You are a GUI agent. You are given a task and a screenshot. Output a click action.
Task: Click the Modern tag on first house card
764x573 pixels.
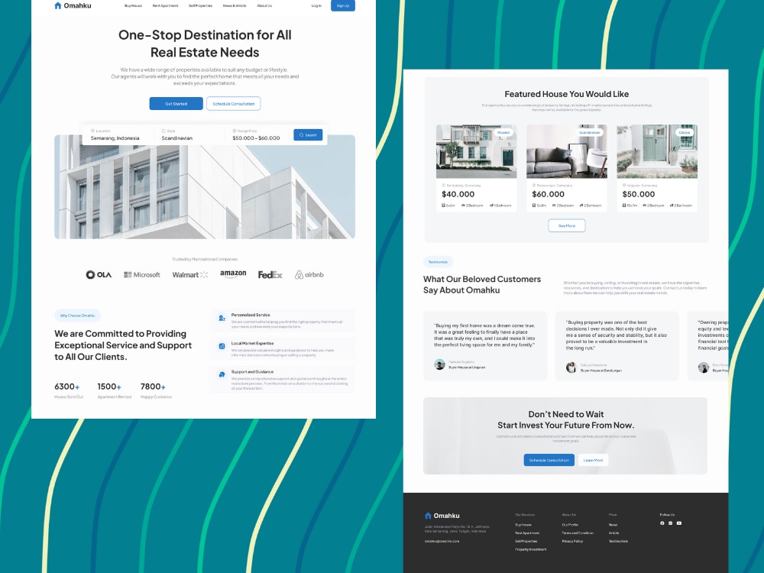coord(503,132)
